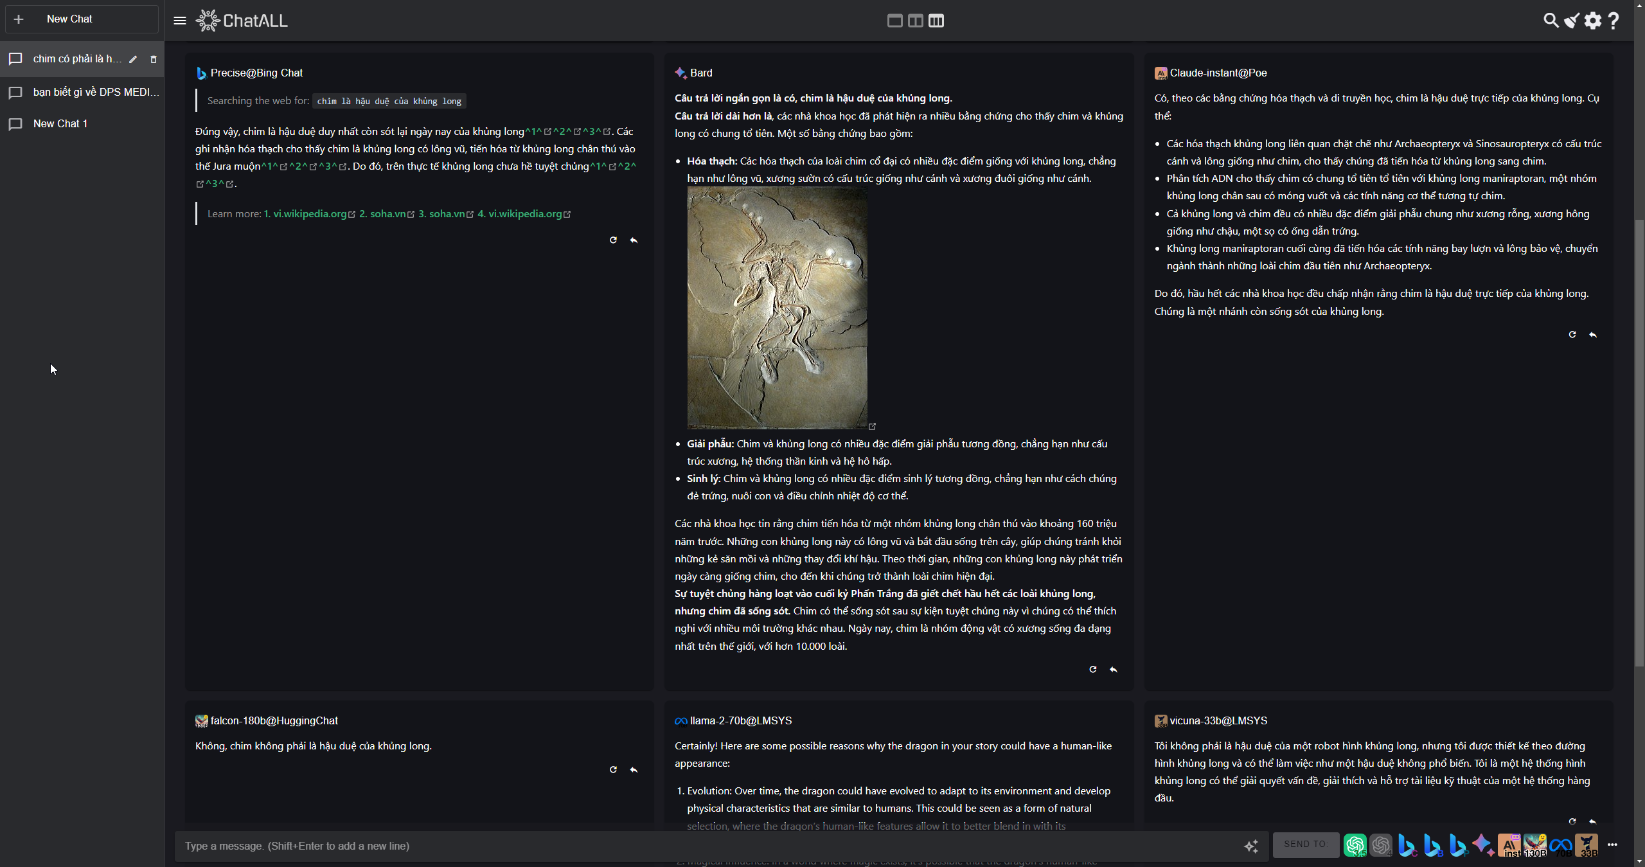
Task: Click the first ^1^ citation link in Bing response
Action: coord(538,131)
